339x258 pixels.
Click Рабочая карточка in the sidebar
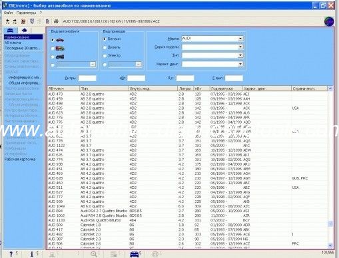pos(20,159)
